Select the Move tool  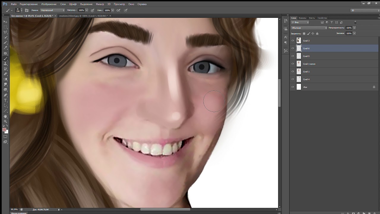coord(5,22)
